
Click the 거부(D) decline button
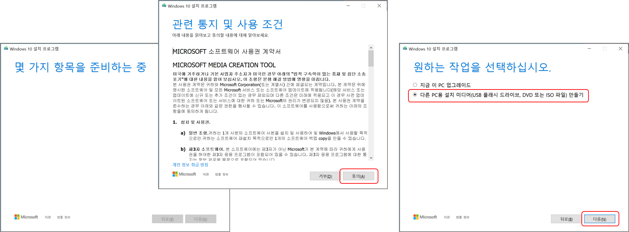[325, 176]
